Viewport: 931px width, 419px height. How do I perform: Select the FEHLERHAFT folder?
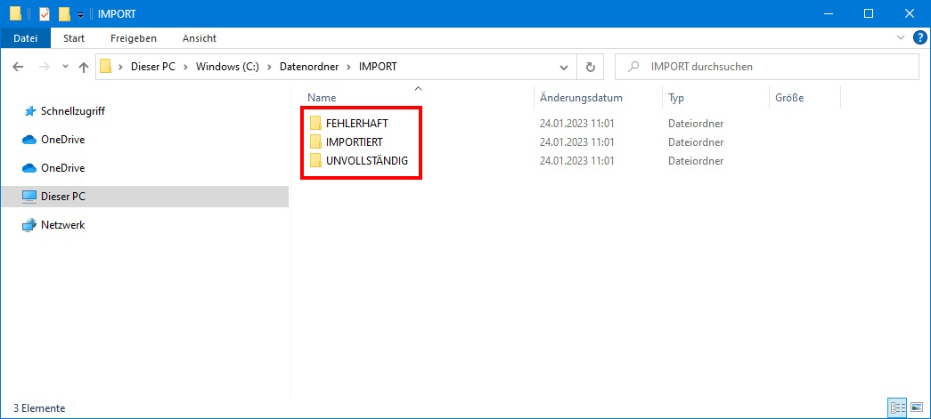click(x=356, y=123)
